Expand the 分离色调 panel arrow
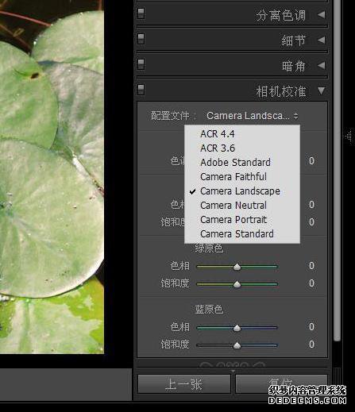The image size is (355, 412). coord(321,14)
